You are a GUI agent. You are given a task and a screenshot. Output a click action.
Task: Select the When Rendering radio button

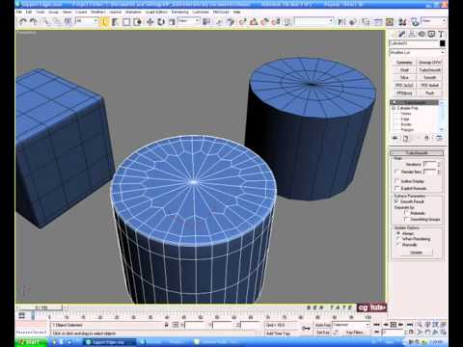click(398, 239)
